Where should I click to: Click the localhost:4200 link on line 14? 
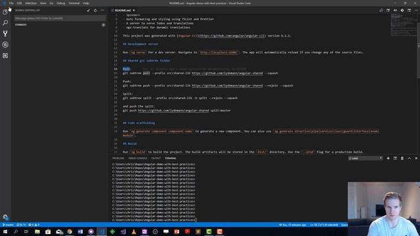(x=219, y=52)
